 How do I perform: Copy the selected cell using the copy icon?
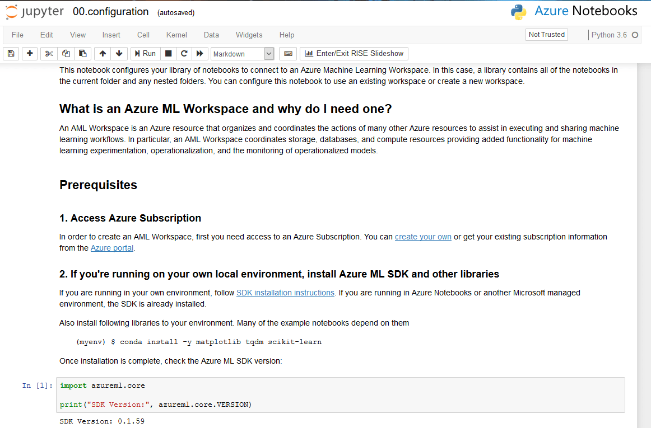pos(66,53)
